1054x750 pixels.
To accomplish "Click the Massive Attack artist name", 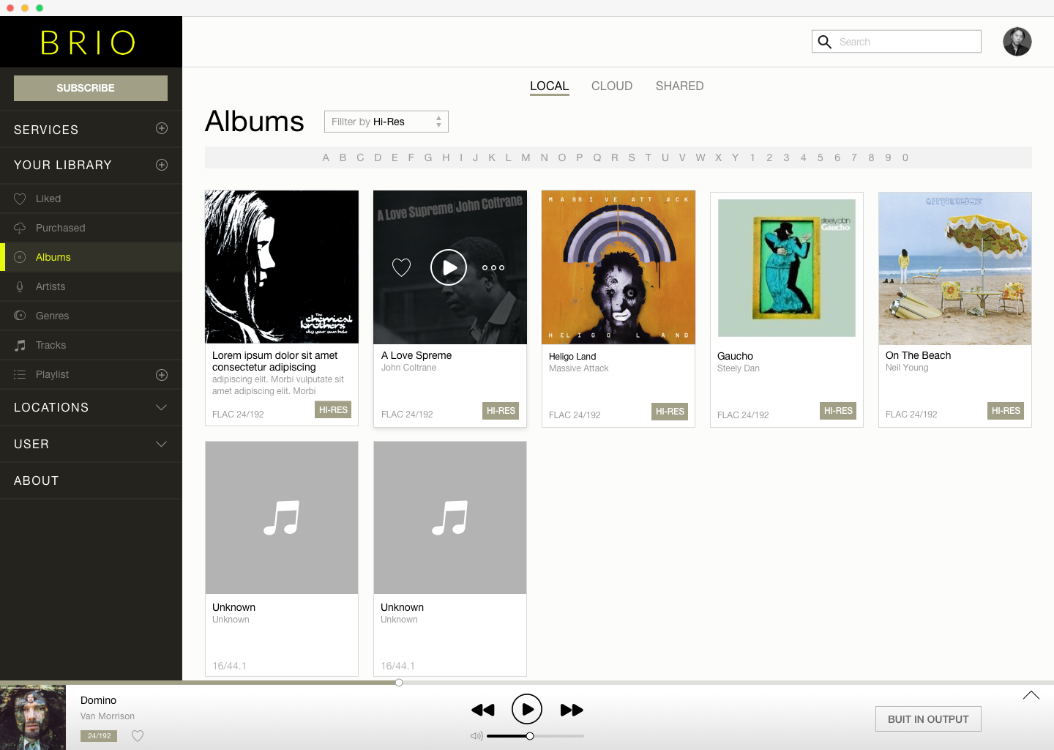I will coord(579,368).
